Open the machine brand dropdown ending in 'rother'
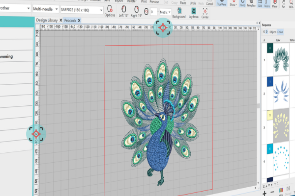 (x=15, y=8)
